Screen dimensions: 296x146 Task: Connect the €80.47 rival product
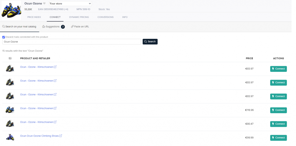point(278,124)
